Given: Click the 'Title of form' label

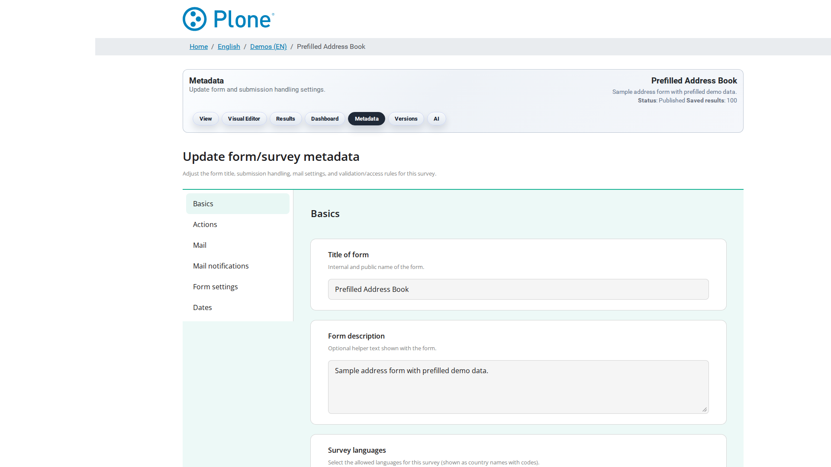Looking at the screenshot, I should click(x=348, y=255).
